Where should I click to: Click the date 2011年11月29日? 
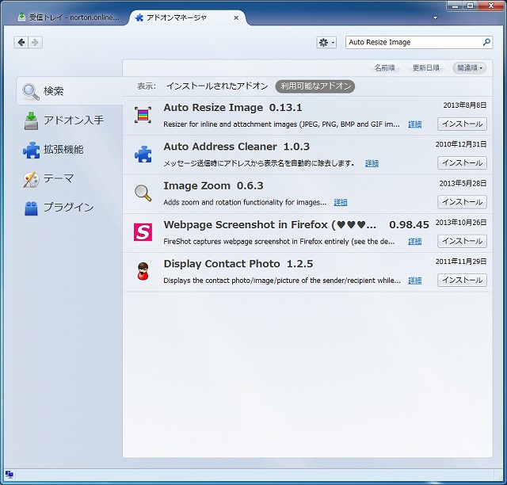click(x=461, y=262)
